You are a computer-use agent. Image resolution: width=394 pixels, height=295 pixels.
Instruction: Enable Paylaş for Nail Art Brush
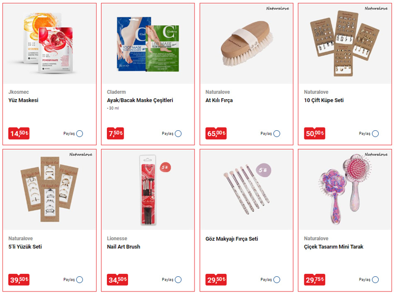[x=178, y=280]
